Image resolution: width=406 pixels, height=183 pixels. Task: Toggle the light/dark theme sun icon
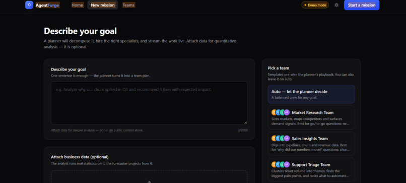point(336,5)
